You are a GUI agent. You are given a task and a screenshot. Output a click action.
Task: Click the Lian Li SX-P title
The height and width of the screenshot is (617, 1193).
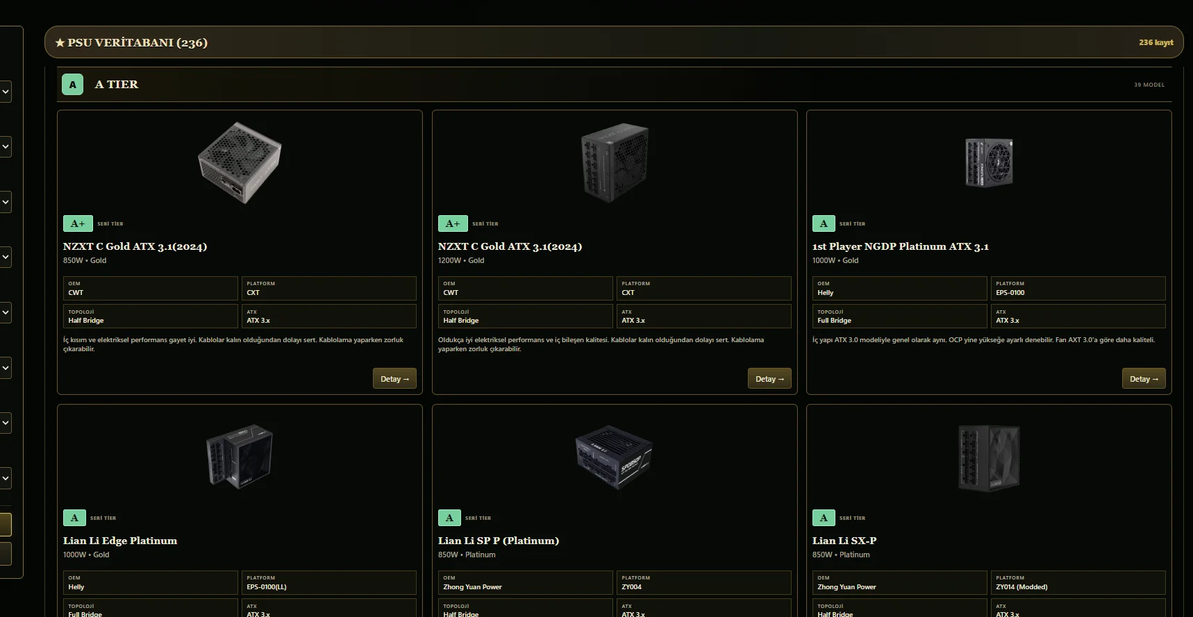[844, 541]
